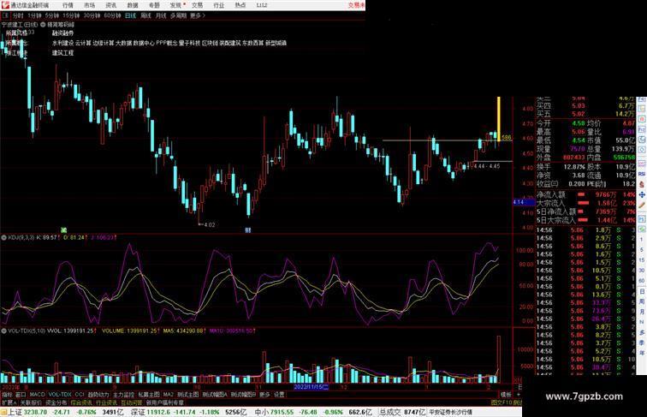Image resolution: width=647 pixels, height=417 pixels.
Task: Click the KDJ(9,3,3) indicator label
Action: (21, 238)
